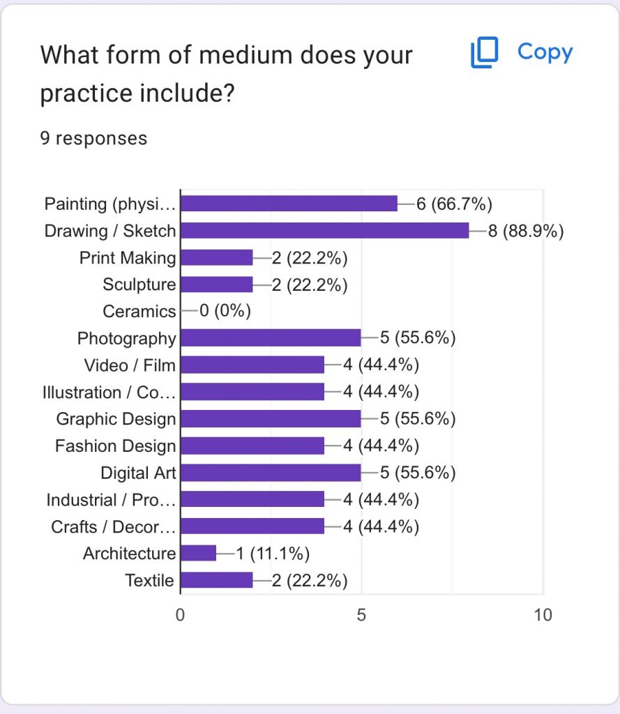
Task: Click the Architecture bar
Action: coord(198,553)
